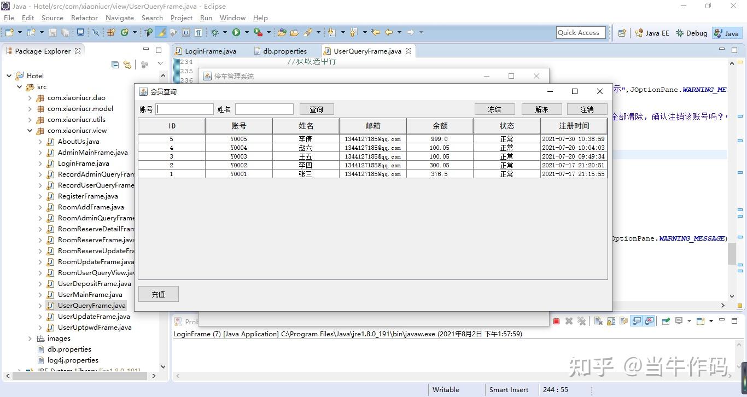Switch to the Debug perspective
Image resolution: width=747 pixels, height=397 pixels.
click(x=692, y=33)
